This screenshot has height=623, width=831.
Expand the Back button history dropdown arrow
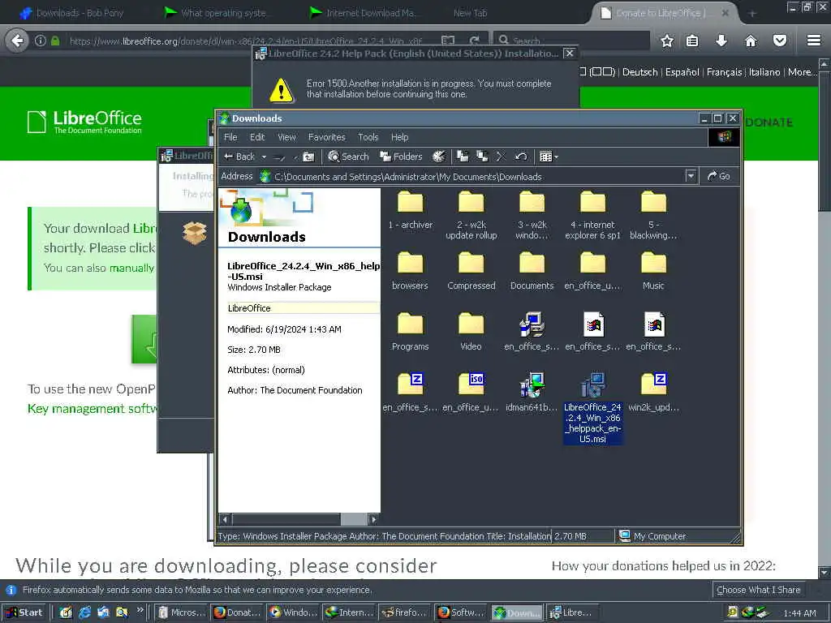click(x=264, y=157)
